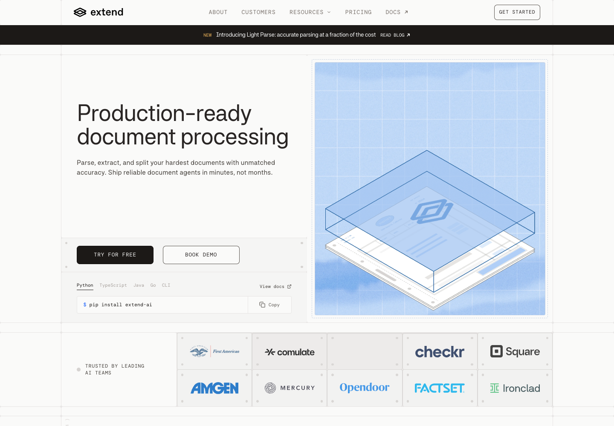Click the copy clipboard icon
This screenshot has width=614, height=426.
coord(262,305)
